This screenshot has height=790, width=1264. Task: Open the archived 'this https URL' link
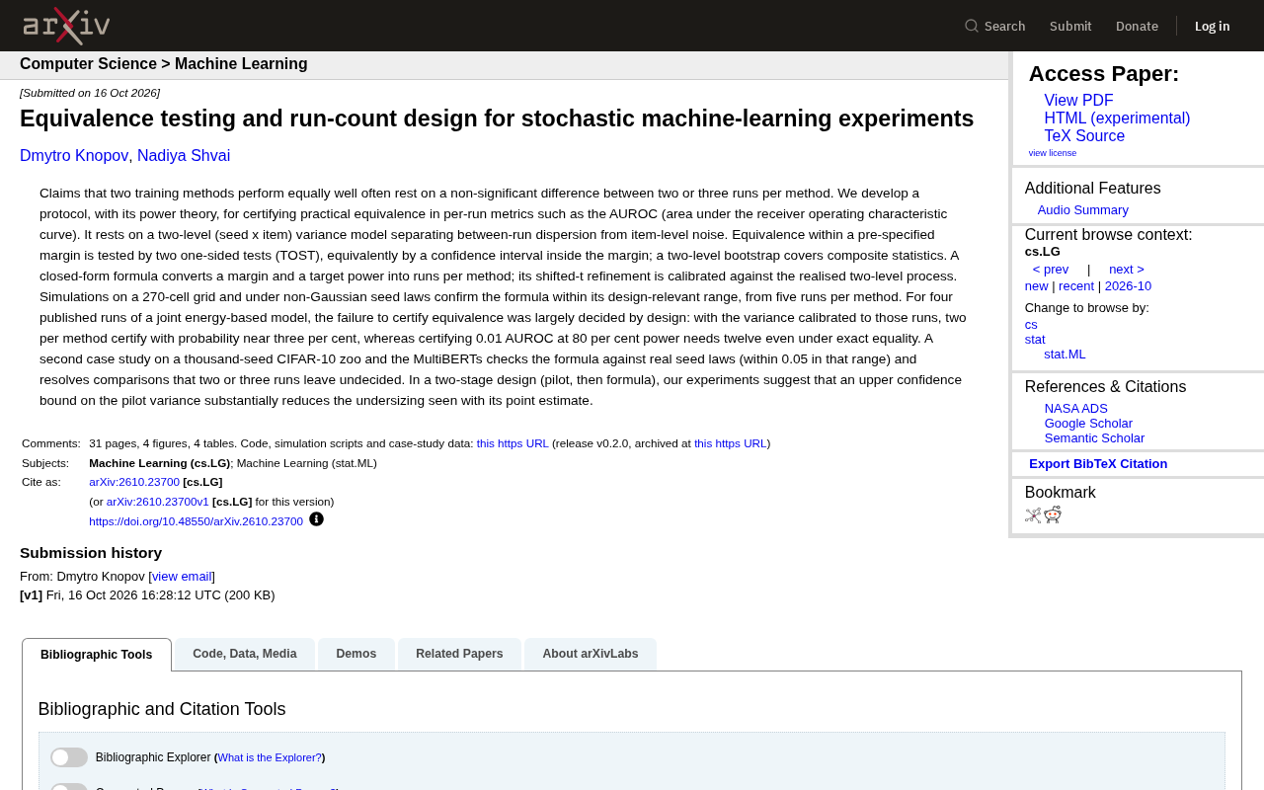coord(731,443)
